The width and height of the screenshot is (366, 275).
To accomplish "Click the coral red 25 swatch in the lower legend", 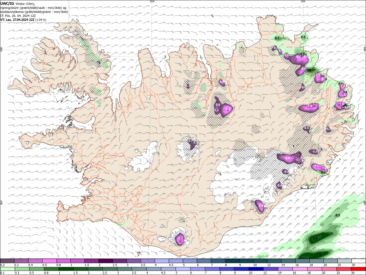I will [344, 269].
